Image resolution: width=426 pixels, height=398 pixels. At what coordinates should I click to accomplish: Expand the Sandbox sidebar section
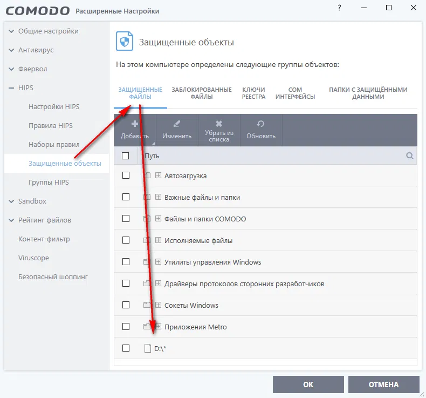tap(11, 201)
